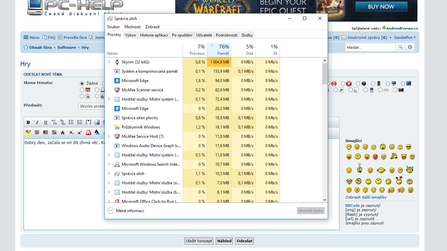Switch to the Výkon tab
This screenshot has width=447, height=251.
(130, 35)
